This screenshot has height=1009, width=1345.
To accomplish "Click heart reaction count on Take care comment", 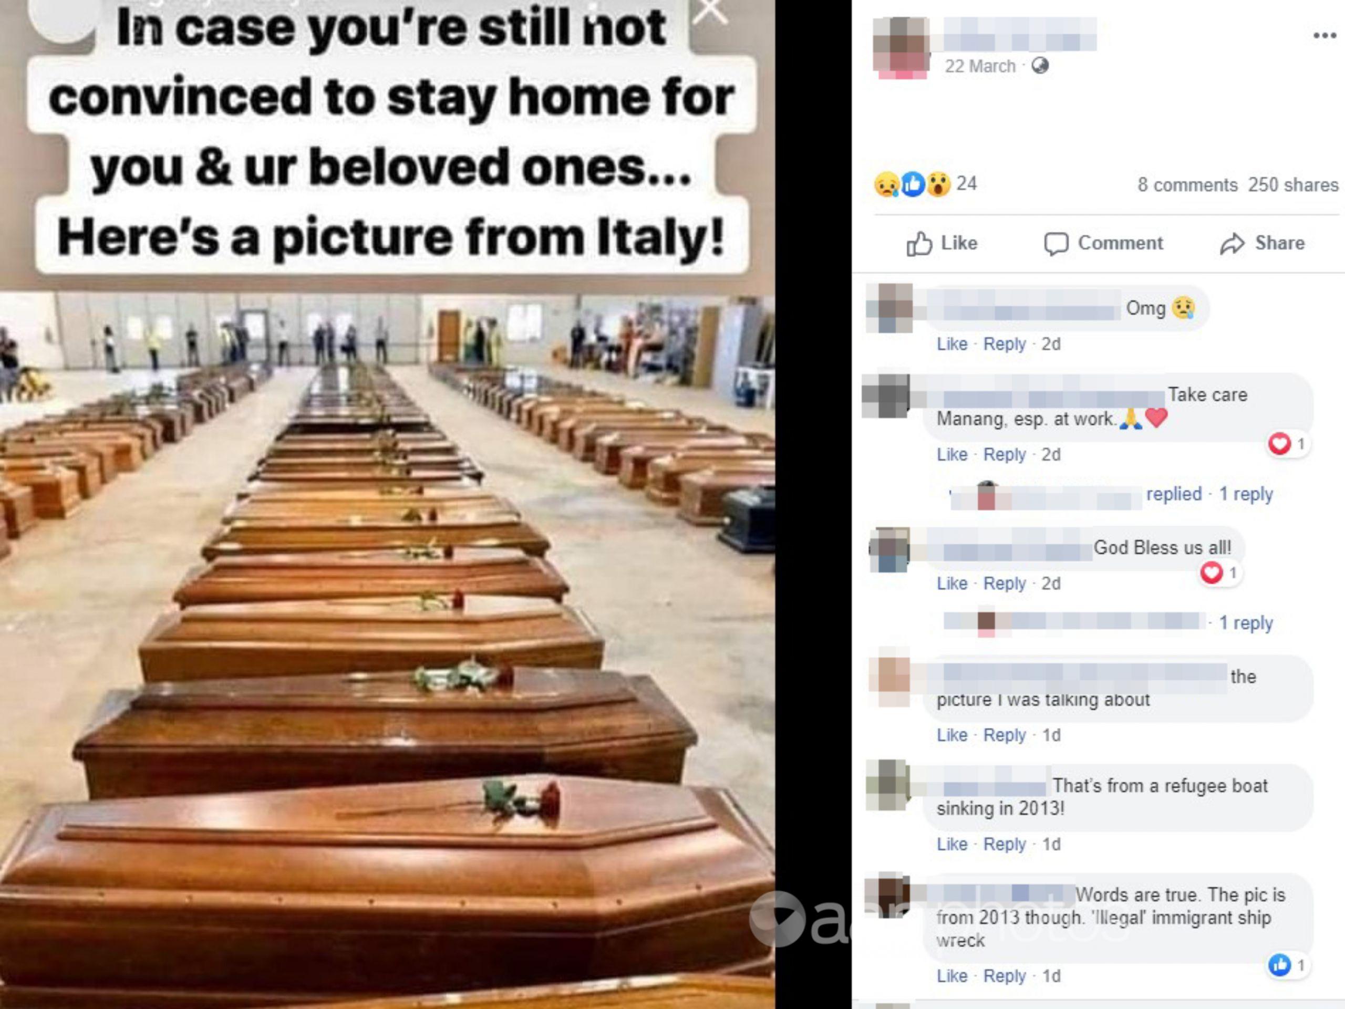I will click(x=1288, y=444).
